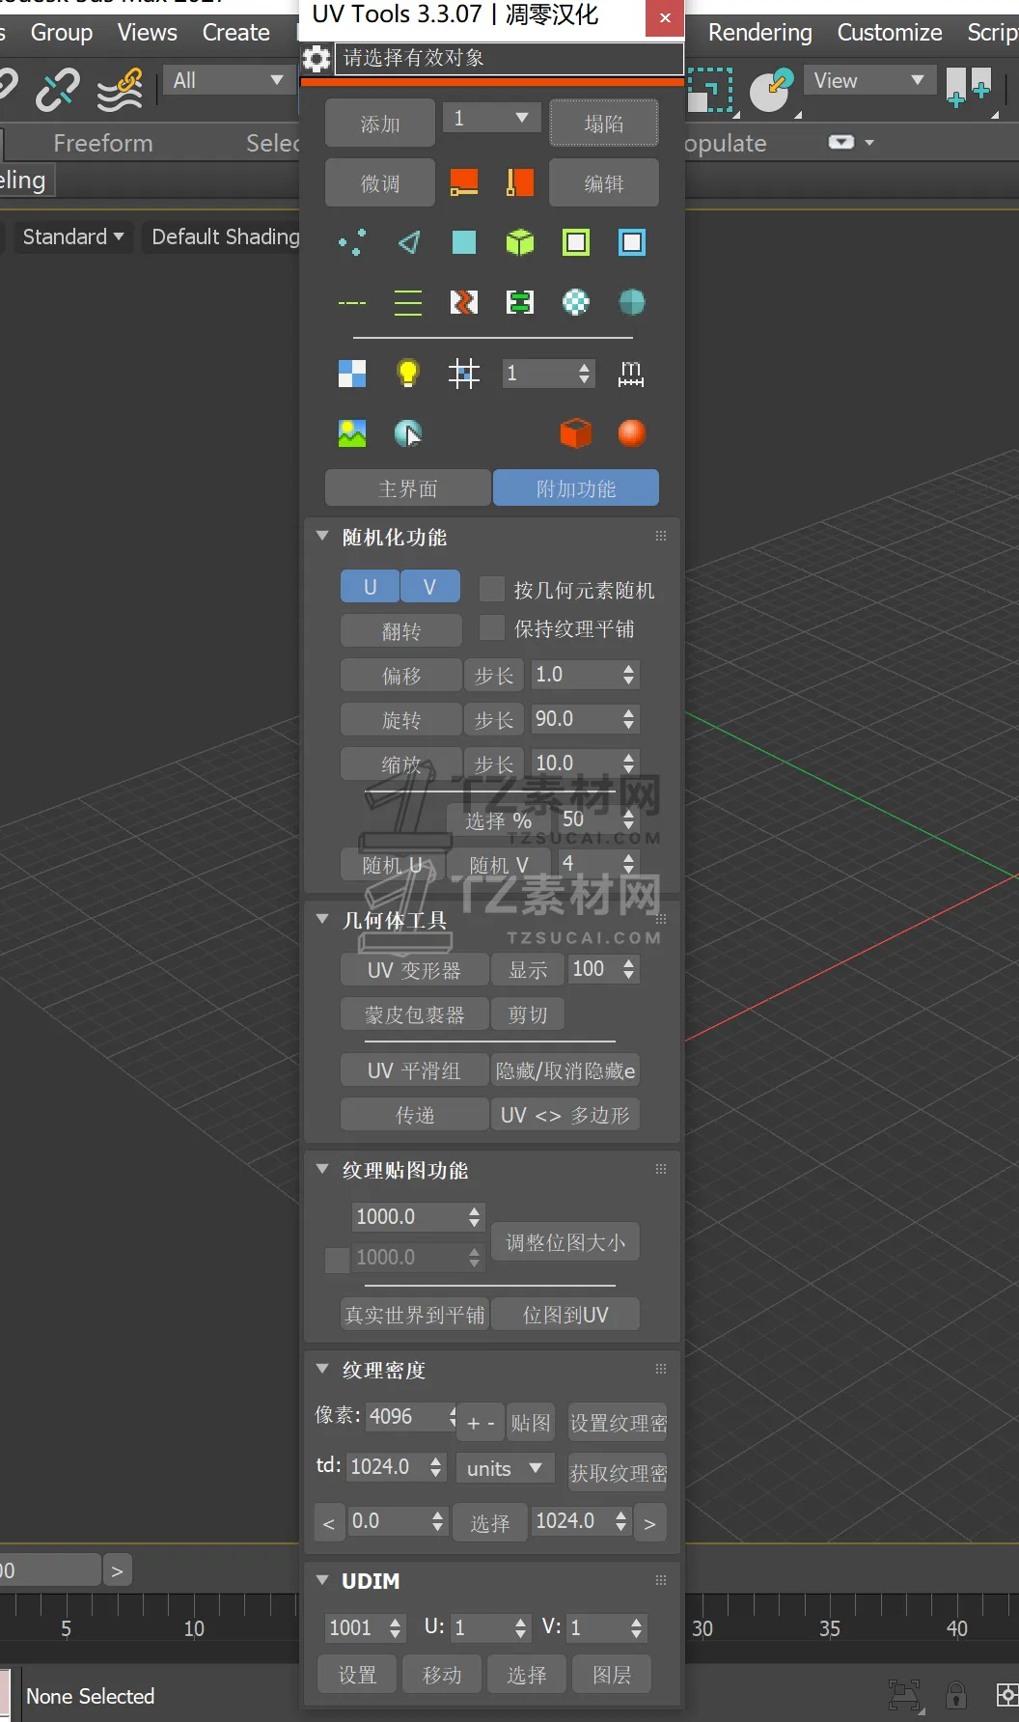This screenshot has height=1722, width=1019.
Task: Click the teal triangle face icon
Action: (x=408, y=242)
